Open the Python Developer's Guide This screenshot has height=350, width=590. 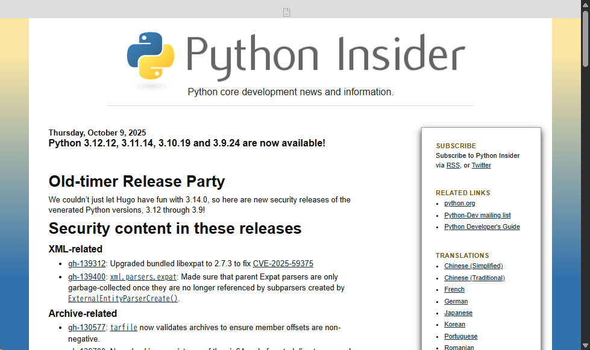(x=482, y=227)
